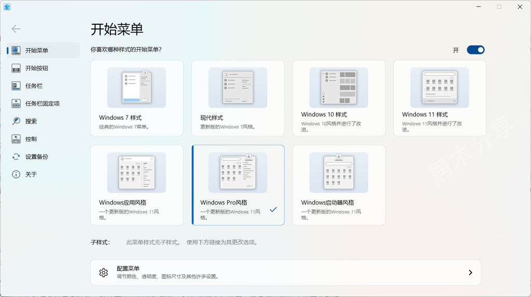Click the 经典的Windows 7菜单 description

pos(124,127)
